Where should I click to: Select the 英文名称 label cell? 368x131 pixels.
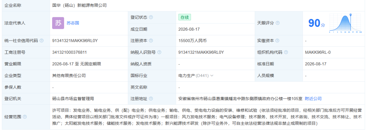click(152, 87)
